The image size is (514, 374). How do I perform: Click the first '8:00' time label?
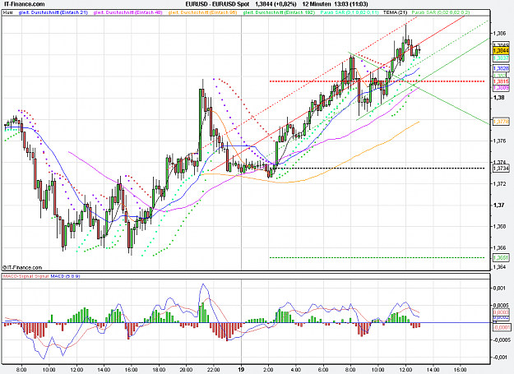pyautogui.click(x=21, y=370)
